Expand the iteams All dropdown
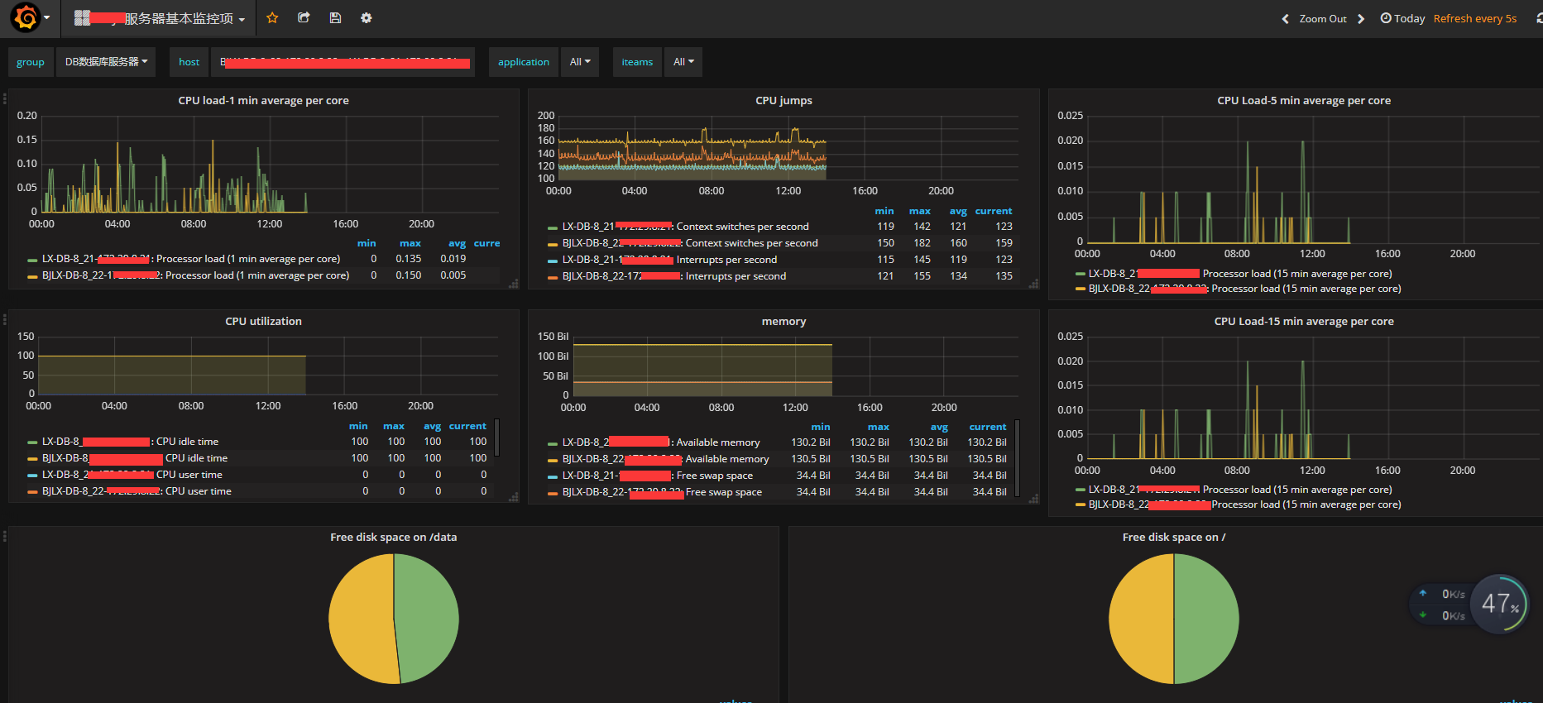The height and width of the screenshot is (703, 1543). pyautogui.click(x=683, y=62)
